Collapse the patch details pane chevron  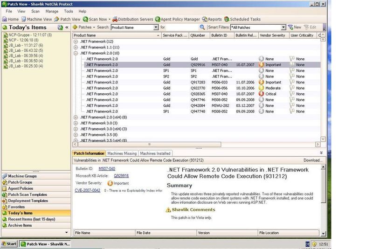point(321,153)
